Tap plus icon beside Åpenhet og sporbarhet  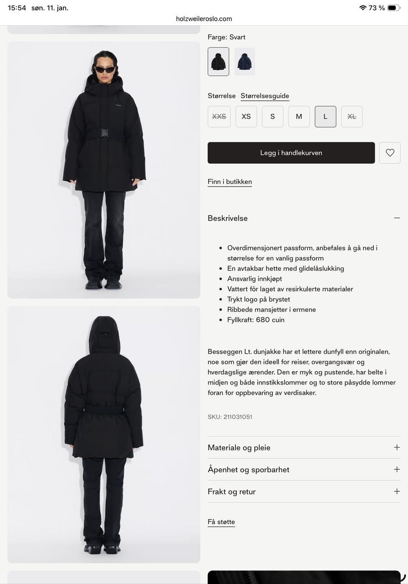[397, 469]
